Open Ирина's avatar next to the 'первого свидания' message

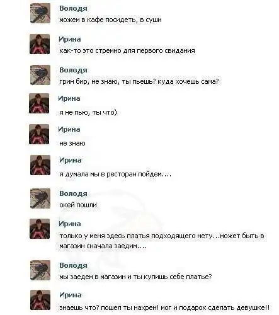coord(40,44)
